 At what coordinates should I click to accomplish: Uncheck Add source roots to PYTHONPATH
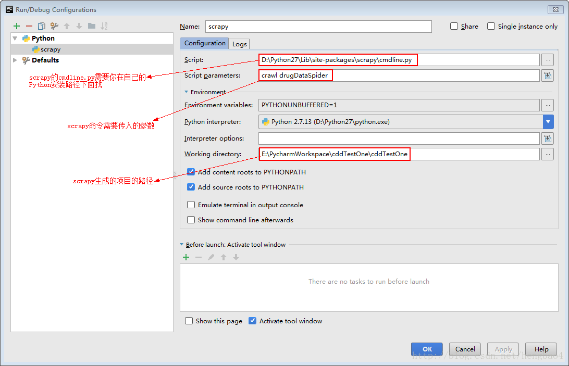[191, 187]
